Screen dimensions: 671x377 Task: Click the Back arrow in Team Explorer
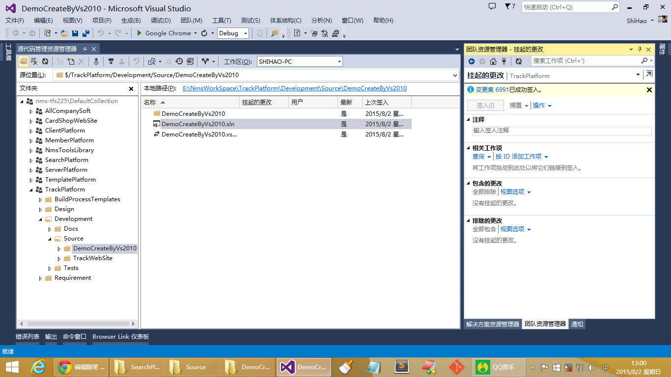[472, 61]
